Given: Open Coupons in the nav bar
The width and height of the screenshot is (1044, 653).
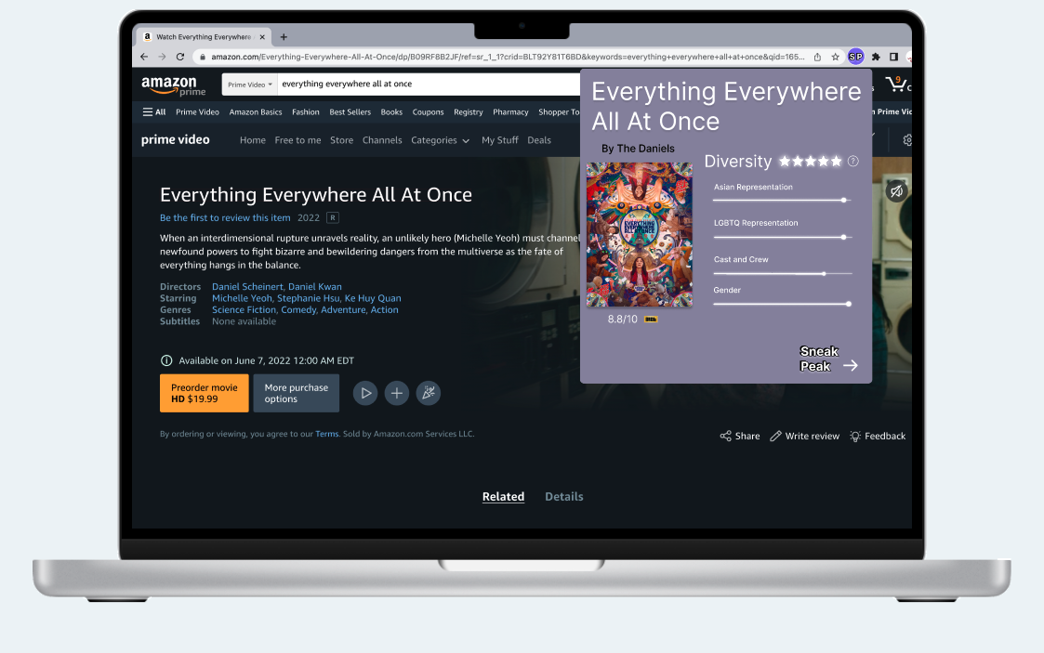Looking at the screenshot, I should coord(429,112).
